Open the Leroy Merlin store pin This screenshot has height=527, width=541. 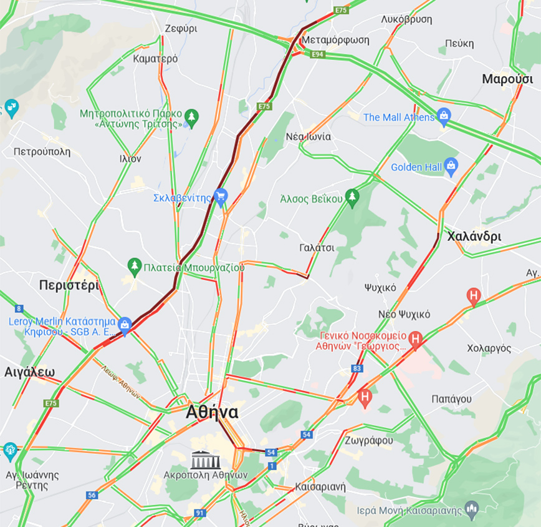tap(125, 326)
